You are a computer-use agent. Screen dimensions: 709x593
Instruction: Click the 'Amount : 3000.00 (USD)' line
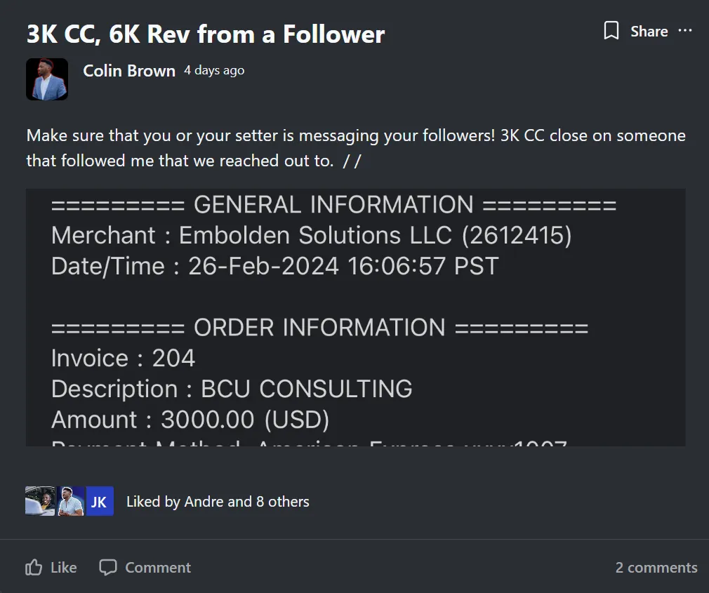(190, 420)
